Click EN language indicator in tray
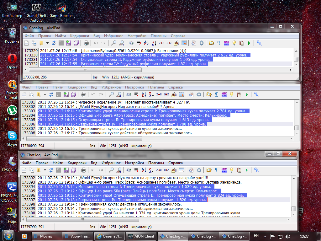The width and height of the screenshot is (321, 241). [x=256, y=236]
